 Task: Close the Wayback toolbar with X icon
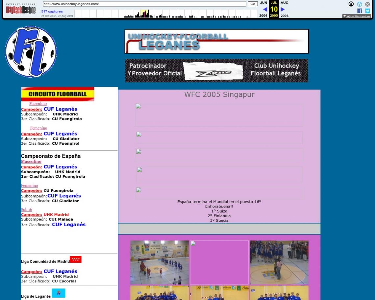[367, 4]
